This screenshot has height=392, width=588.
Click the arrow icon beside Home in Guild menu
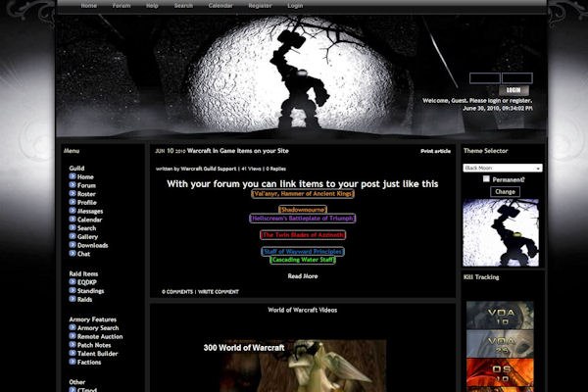[73, 176]
